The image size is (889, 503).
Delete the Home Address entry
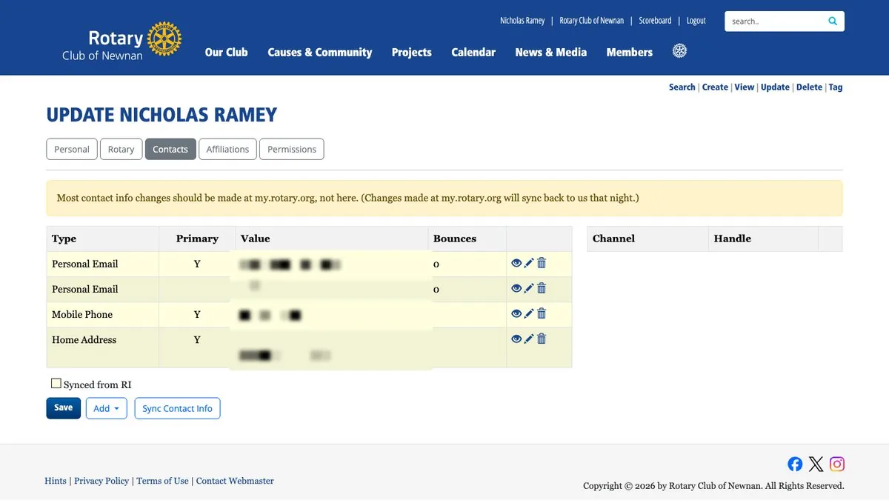(x=542, y=339)
